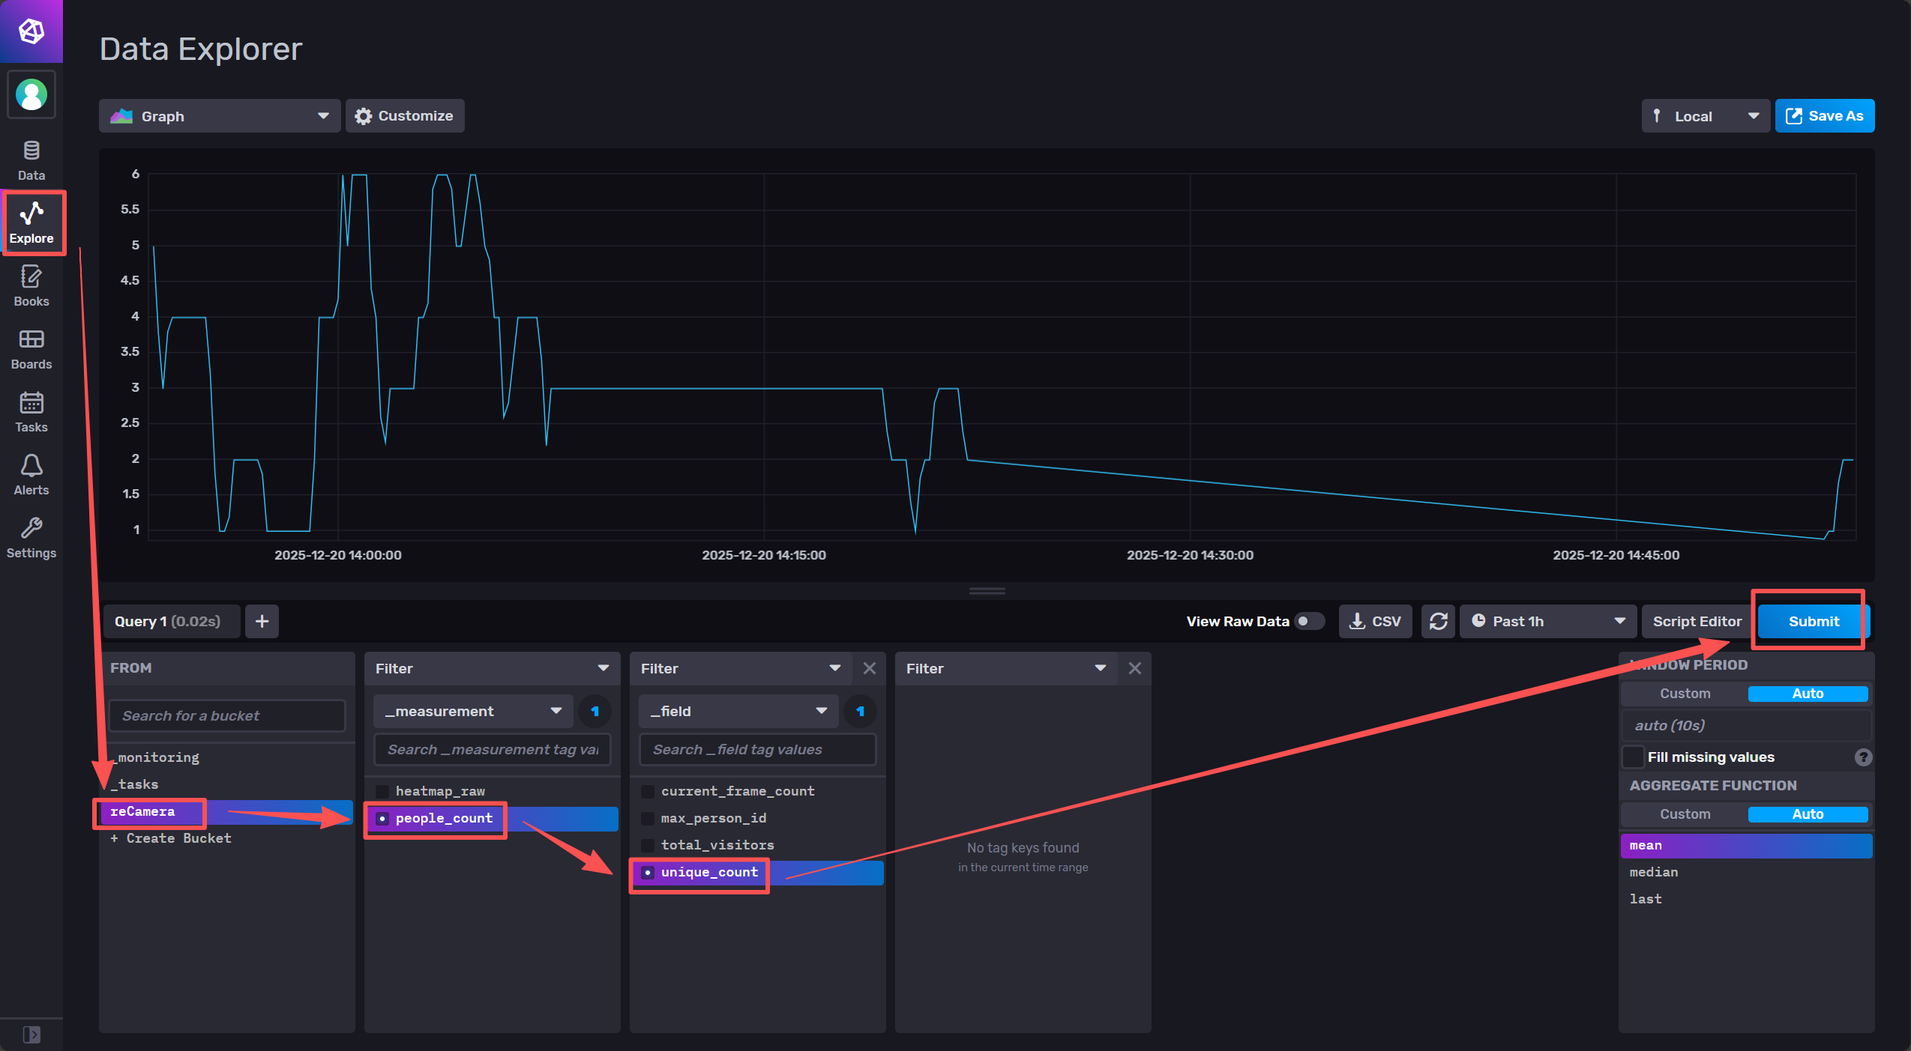1911x1051 pixels.
Task: Open the Local timezone dropdown
Action: point(1704,116)
